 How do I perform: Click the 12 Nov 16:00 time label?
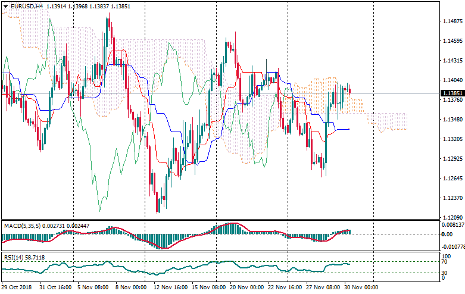(x=170, y=287)
